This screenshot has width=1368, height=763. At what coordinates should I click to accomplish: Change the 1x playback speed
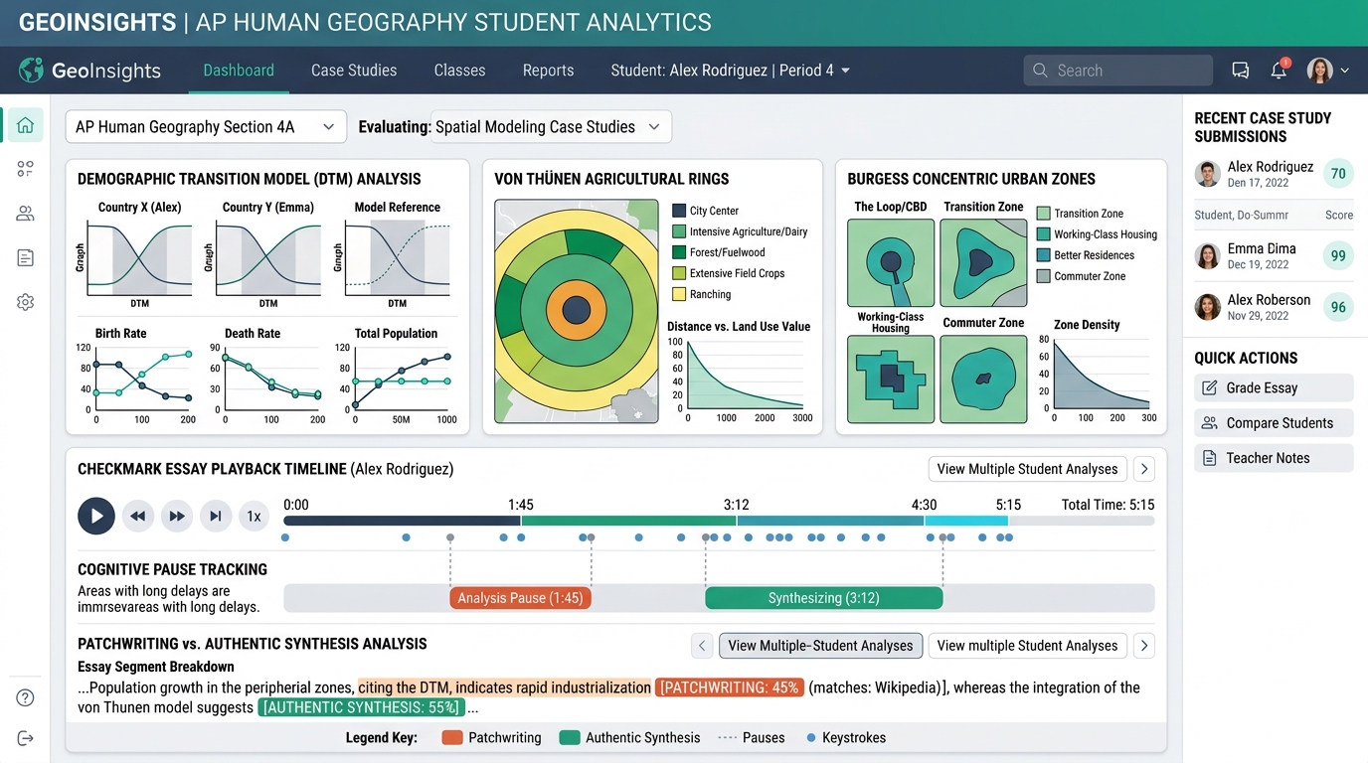click(254, 517)
